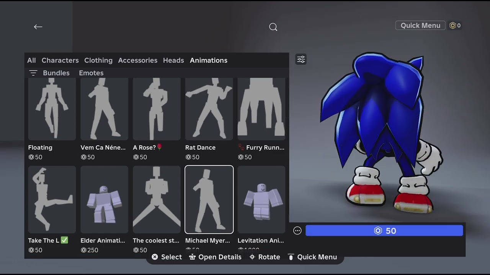Click the 'Rat Dance' item name

pyautogui.click(x=200, y=147)
